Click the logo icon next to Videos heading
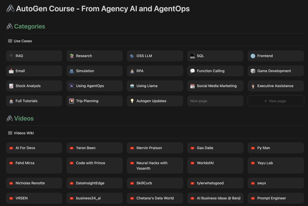 pyautogui.click(x=9, y=118)
